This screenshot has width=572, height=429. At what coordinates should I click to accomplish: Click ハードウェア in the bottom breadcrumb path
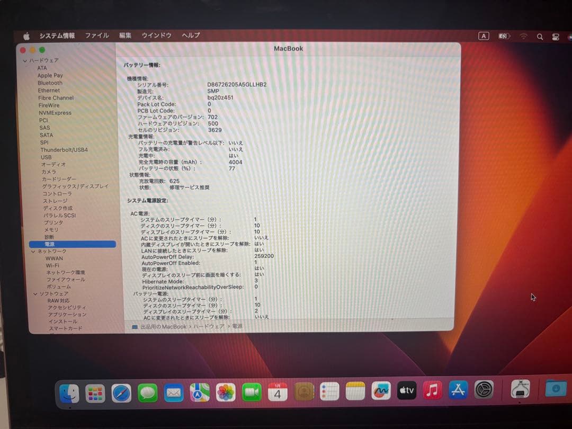207,327
